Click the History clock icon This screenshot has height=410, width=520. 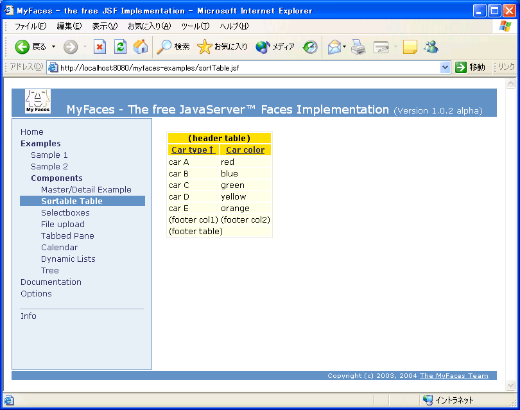[309, 47]
